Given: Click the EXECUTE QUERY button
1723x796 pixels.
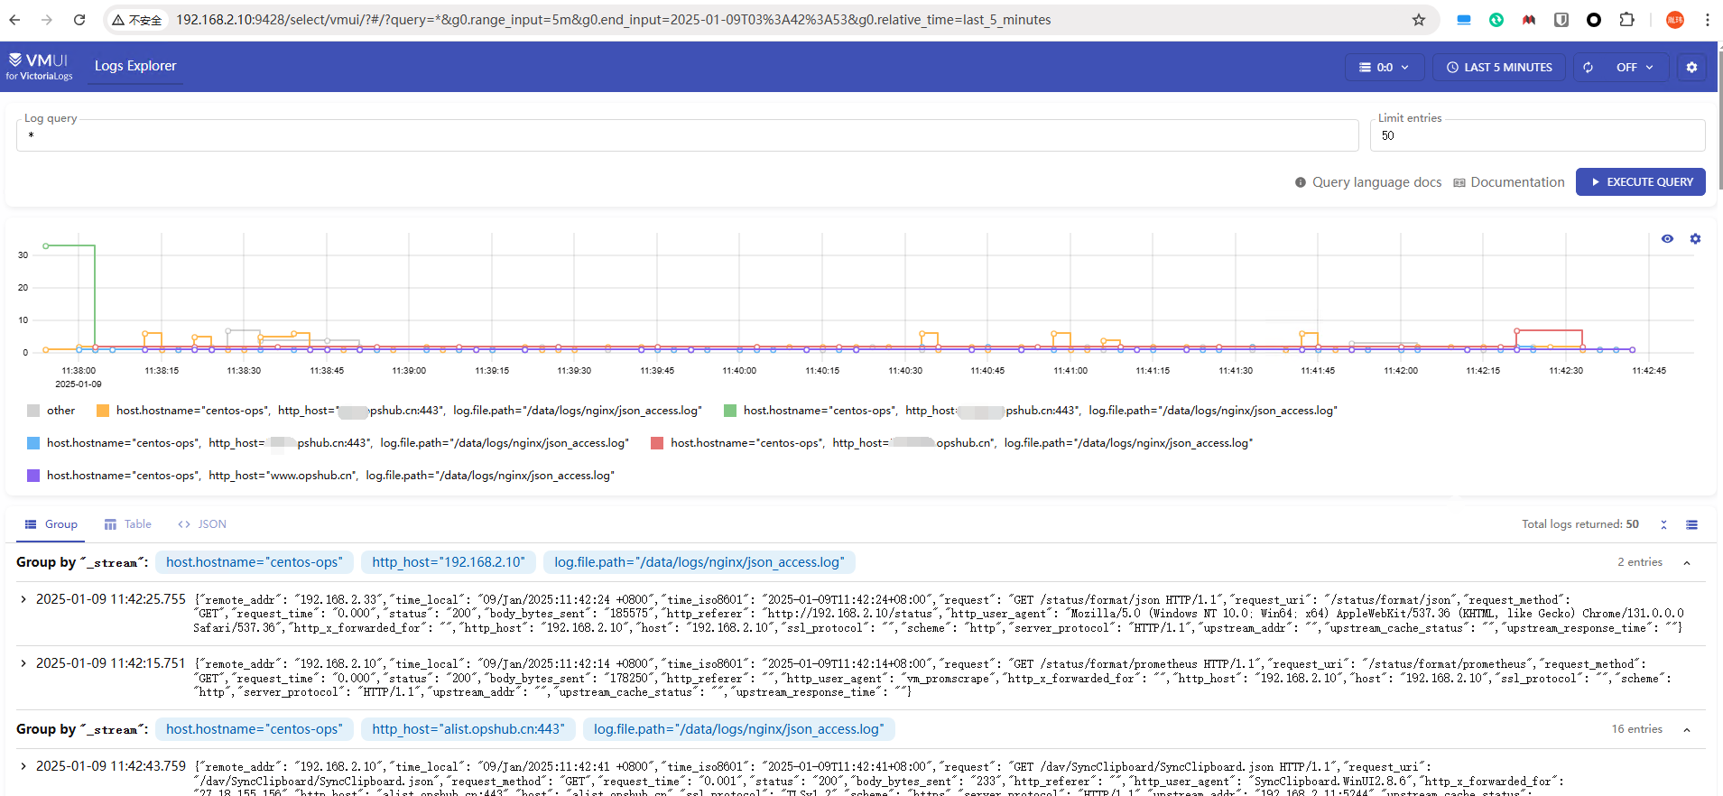Looking at the screenshot, I should click(x=1640, y=181).
